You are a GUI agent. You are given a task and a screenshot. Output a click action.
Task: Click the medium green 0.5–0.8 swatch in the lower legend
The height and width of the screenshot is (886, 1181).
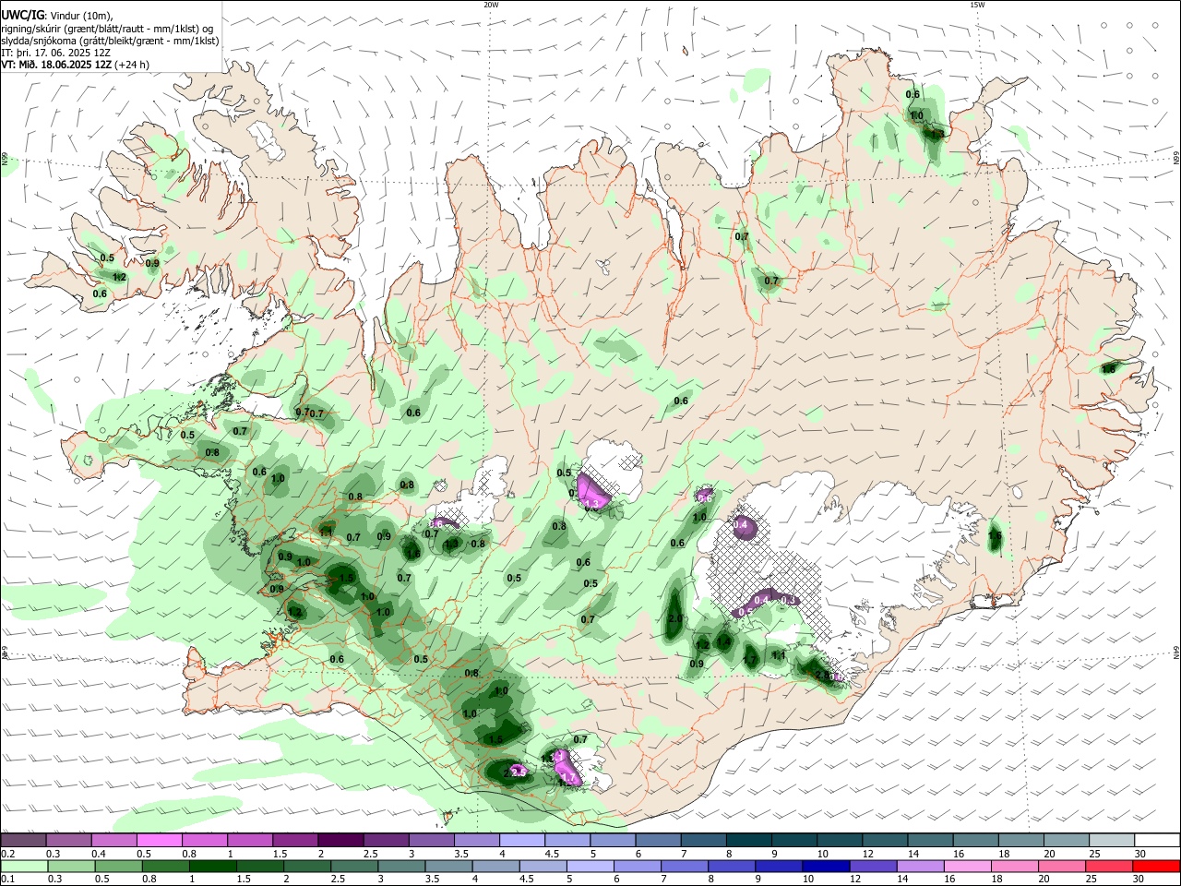coord(118,867)
